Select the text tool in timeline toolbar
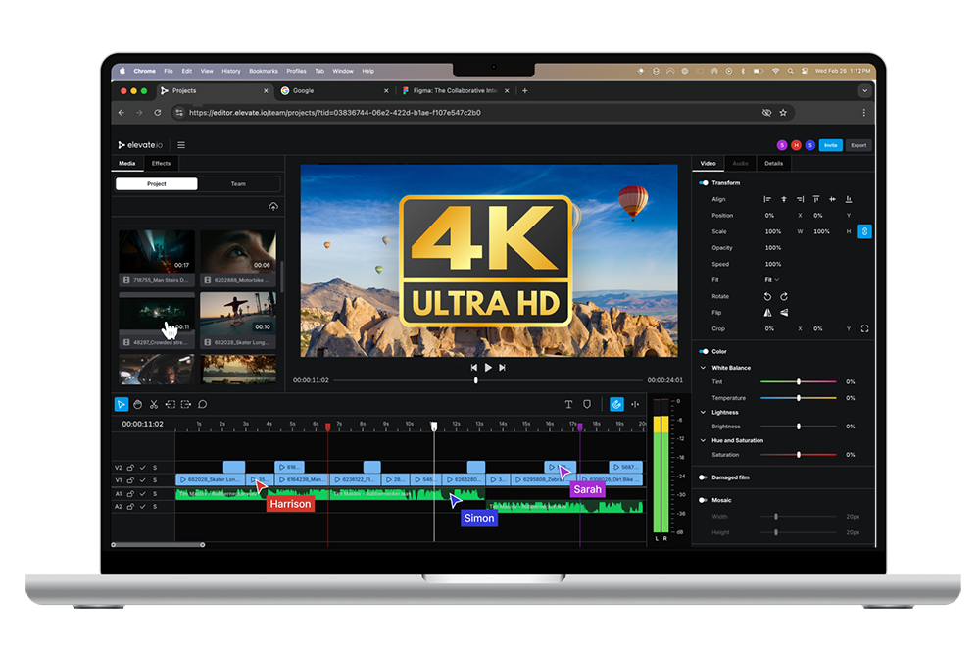The width and height of the screenshot is (980, 653). (x=568, y=404)
